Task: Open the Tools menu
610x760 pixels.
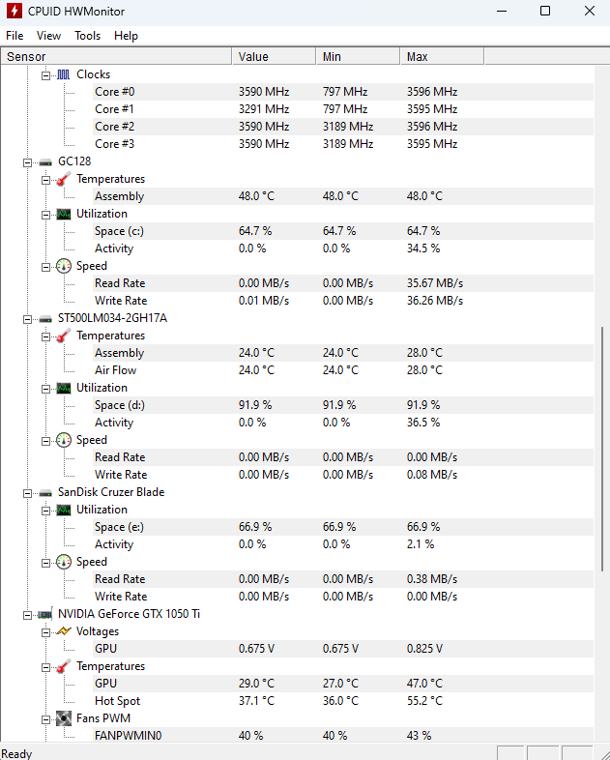Action: 87,36
